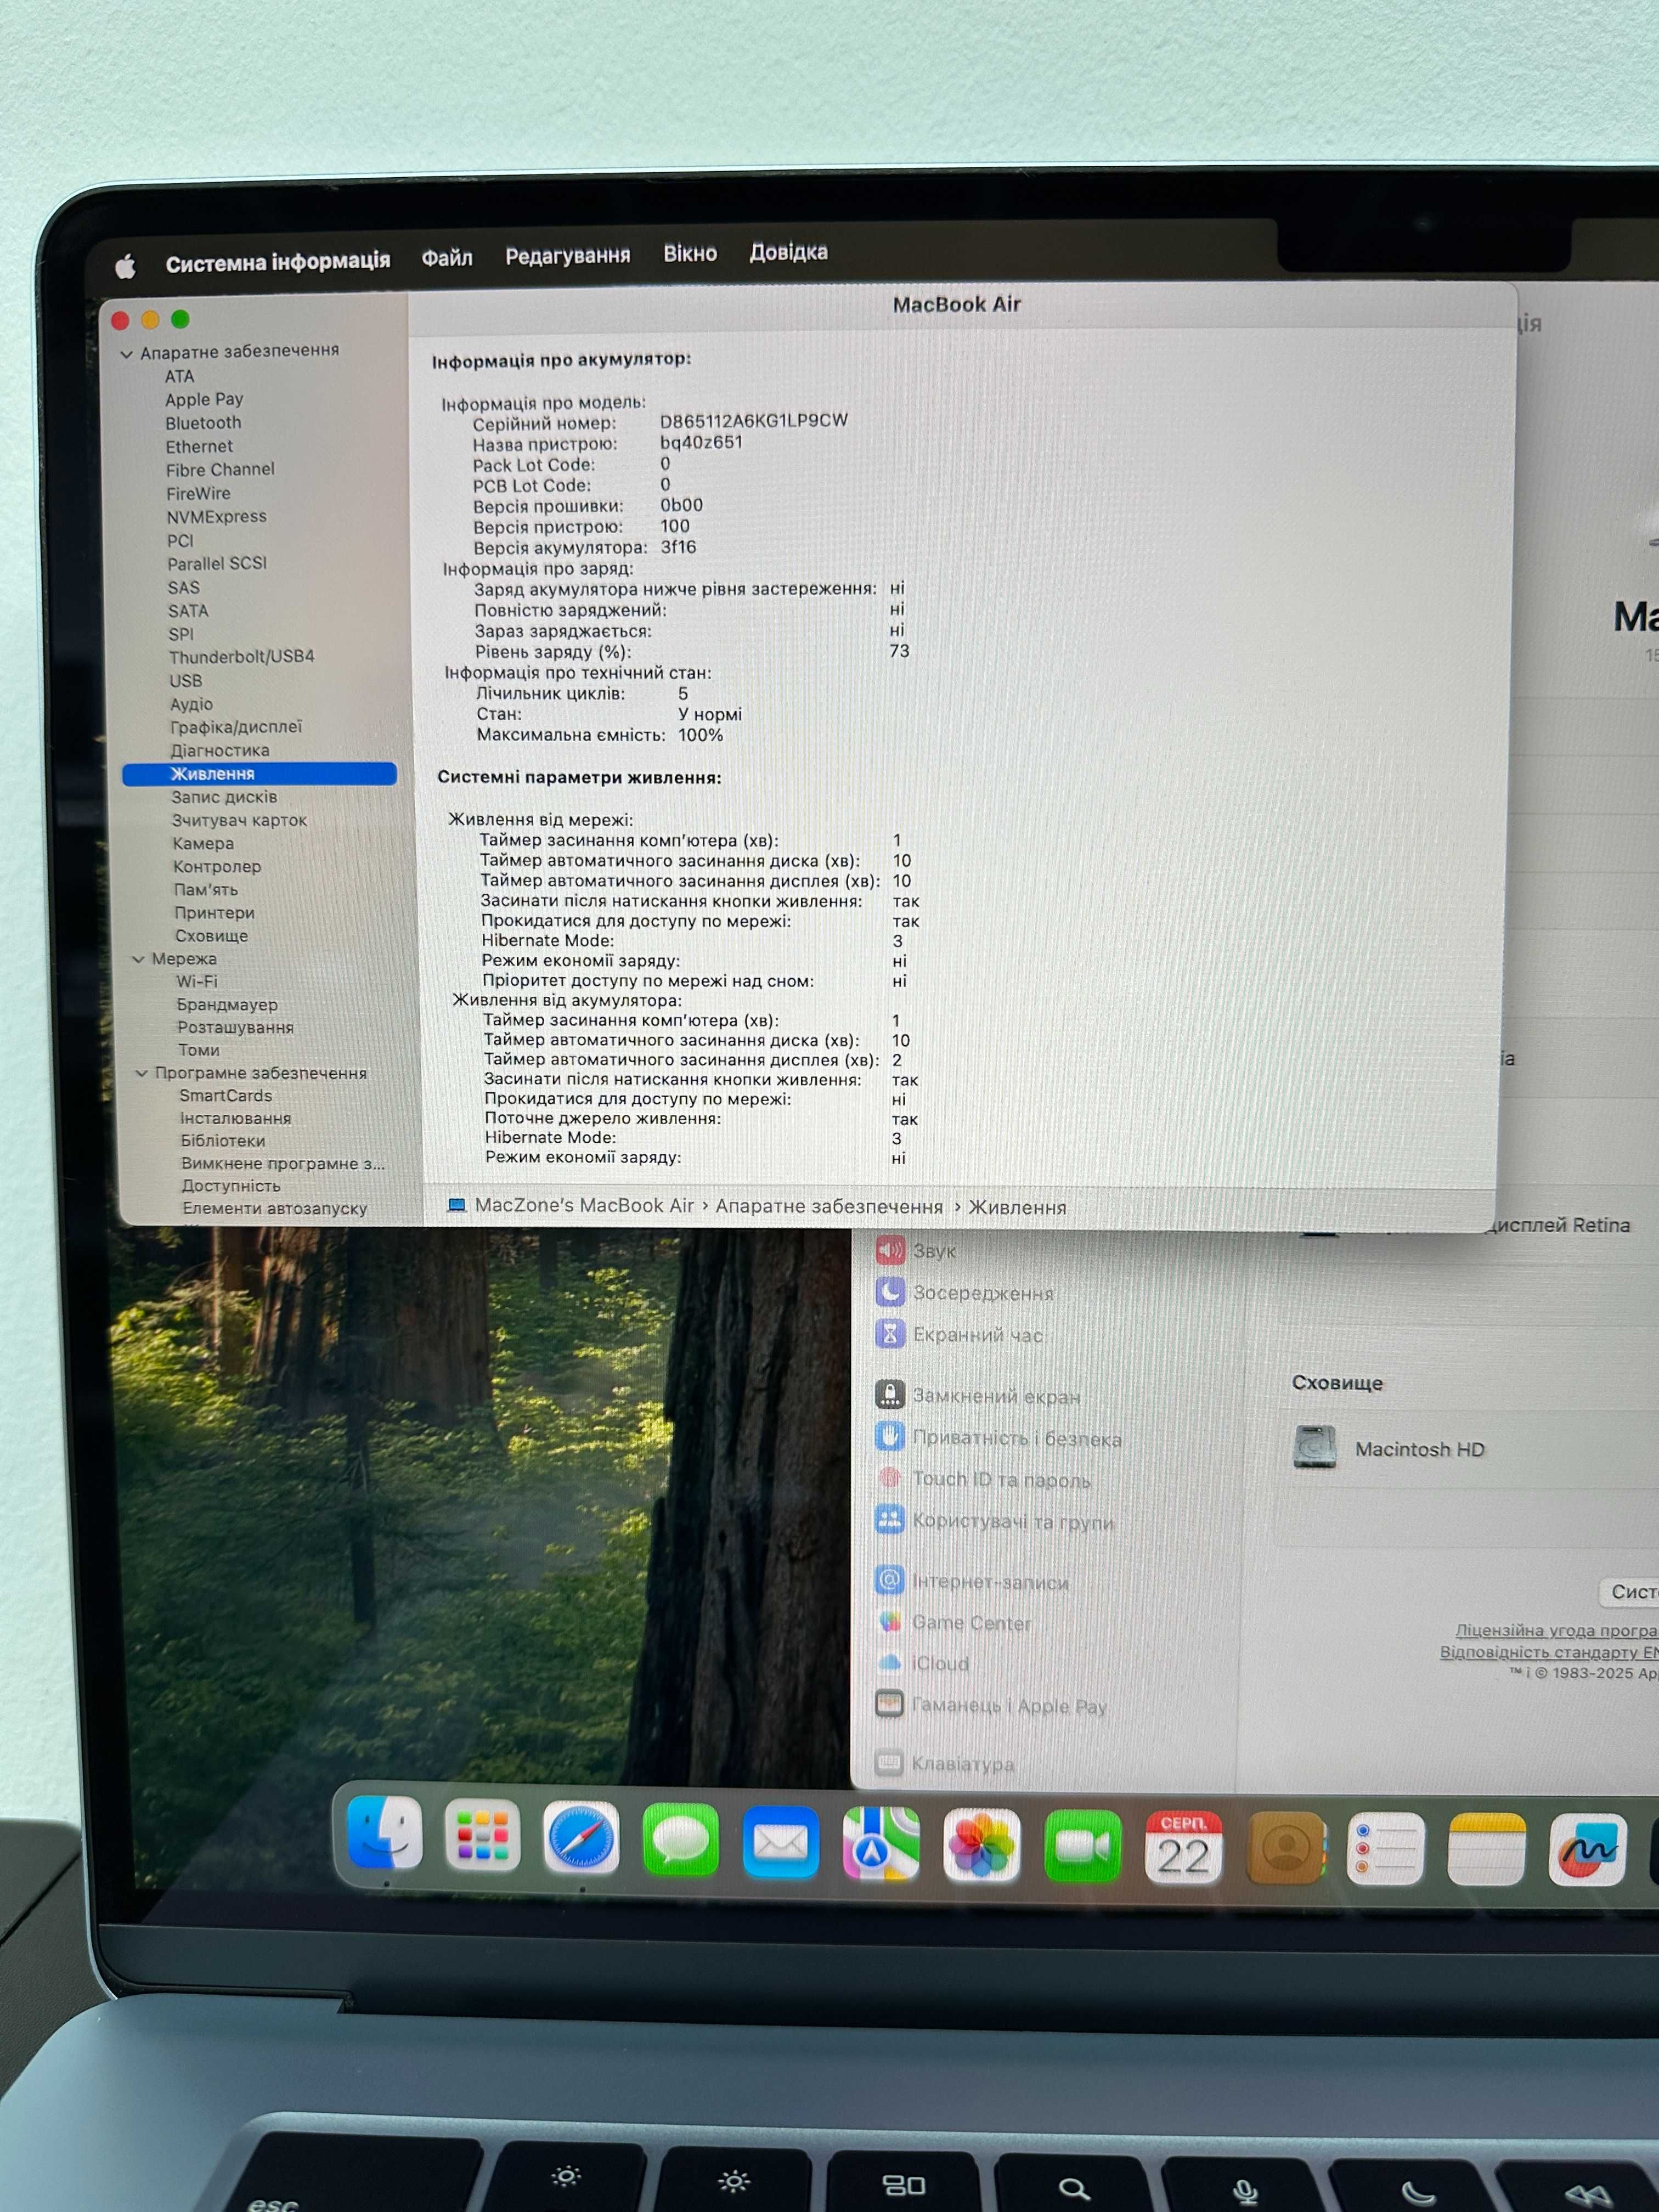Open Редагування menu
The width and height of the screenshot is (1659, 2212).
568,256
